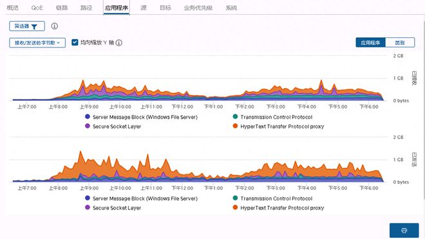Go to the 概览 tab
The width and height of the screenshot is (425, 239).
pyautogui.click(x=12, y=8)
